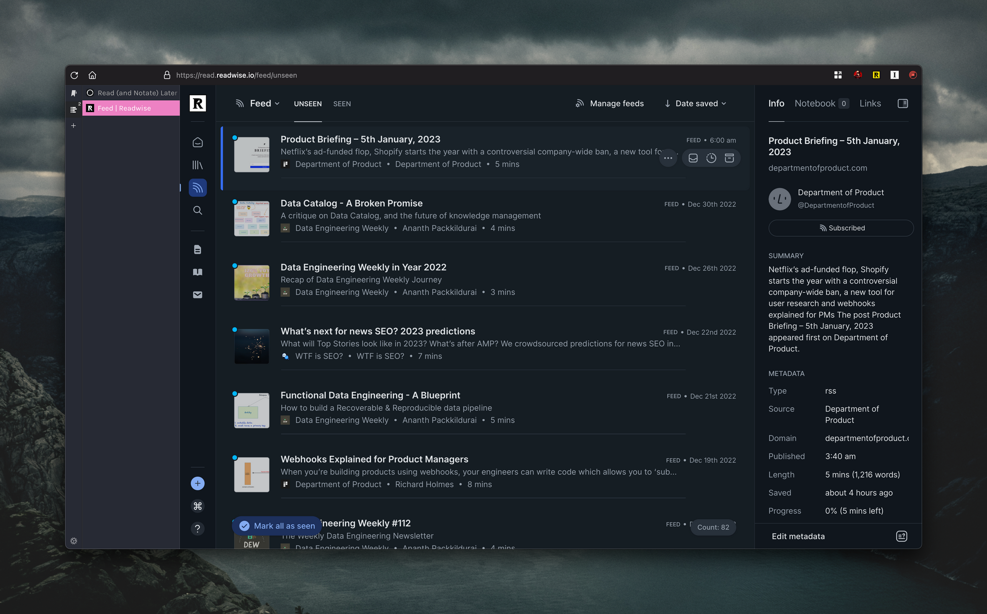This screenshot has width=987, height=614.
Task: Open the Emails envelope sidebar icon
Action: pyautogui.click(x=197, y=295)
